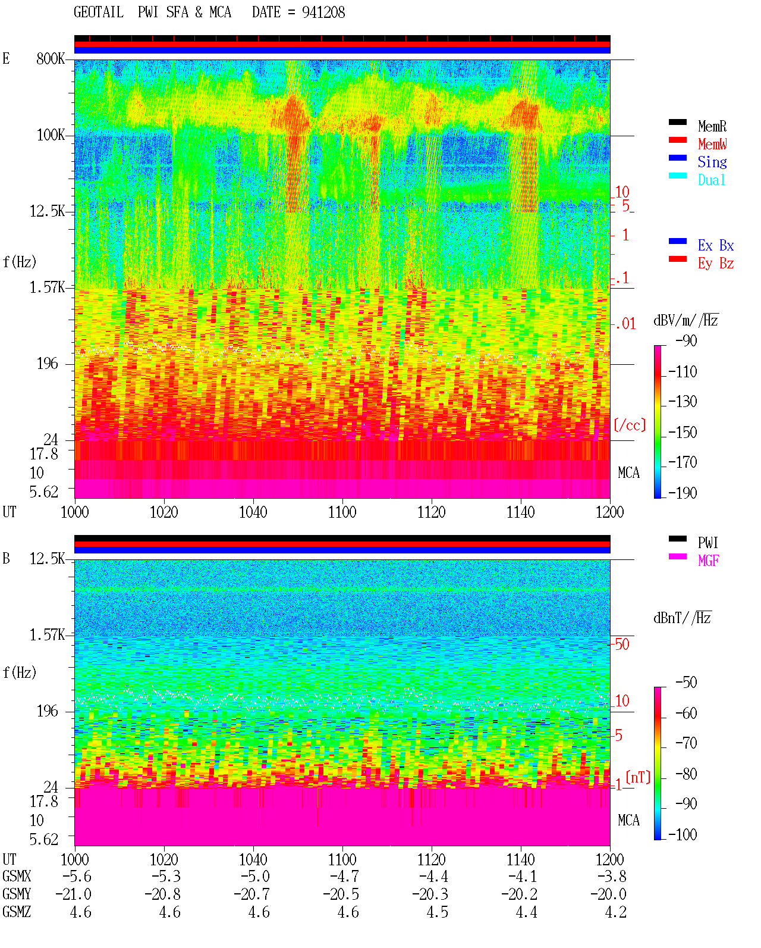Select the 'Dual' legend label
761x948 pixels.
pos(712,180)
